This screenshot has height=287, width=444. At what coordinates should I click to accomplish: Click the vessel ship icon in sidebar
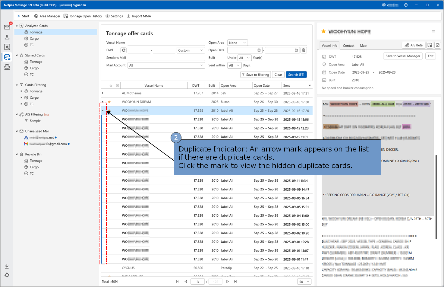pos(7,67)
